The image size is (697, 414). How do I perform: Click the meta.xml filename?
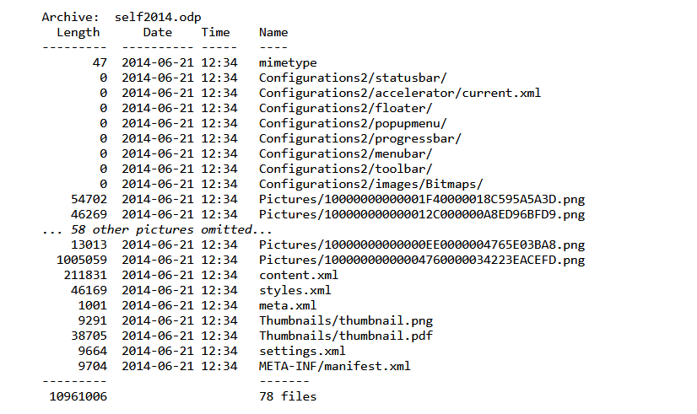(x=288, y=305)
